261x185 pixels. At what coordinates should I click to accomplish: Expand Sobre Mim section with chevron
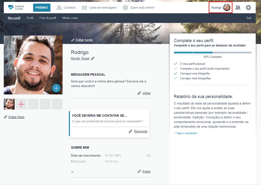pos(72,172)
